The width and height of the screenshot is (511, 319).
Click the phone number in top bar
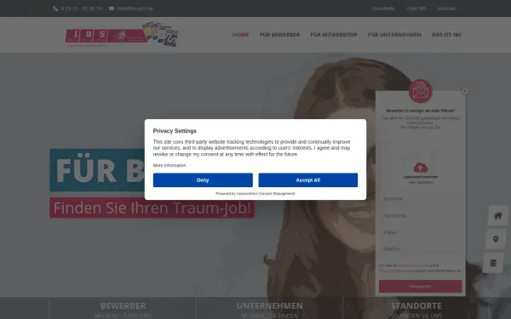82,9
